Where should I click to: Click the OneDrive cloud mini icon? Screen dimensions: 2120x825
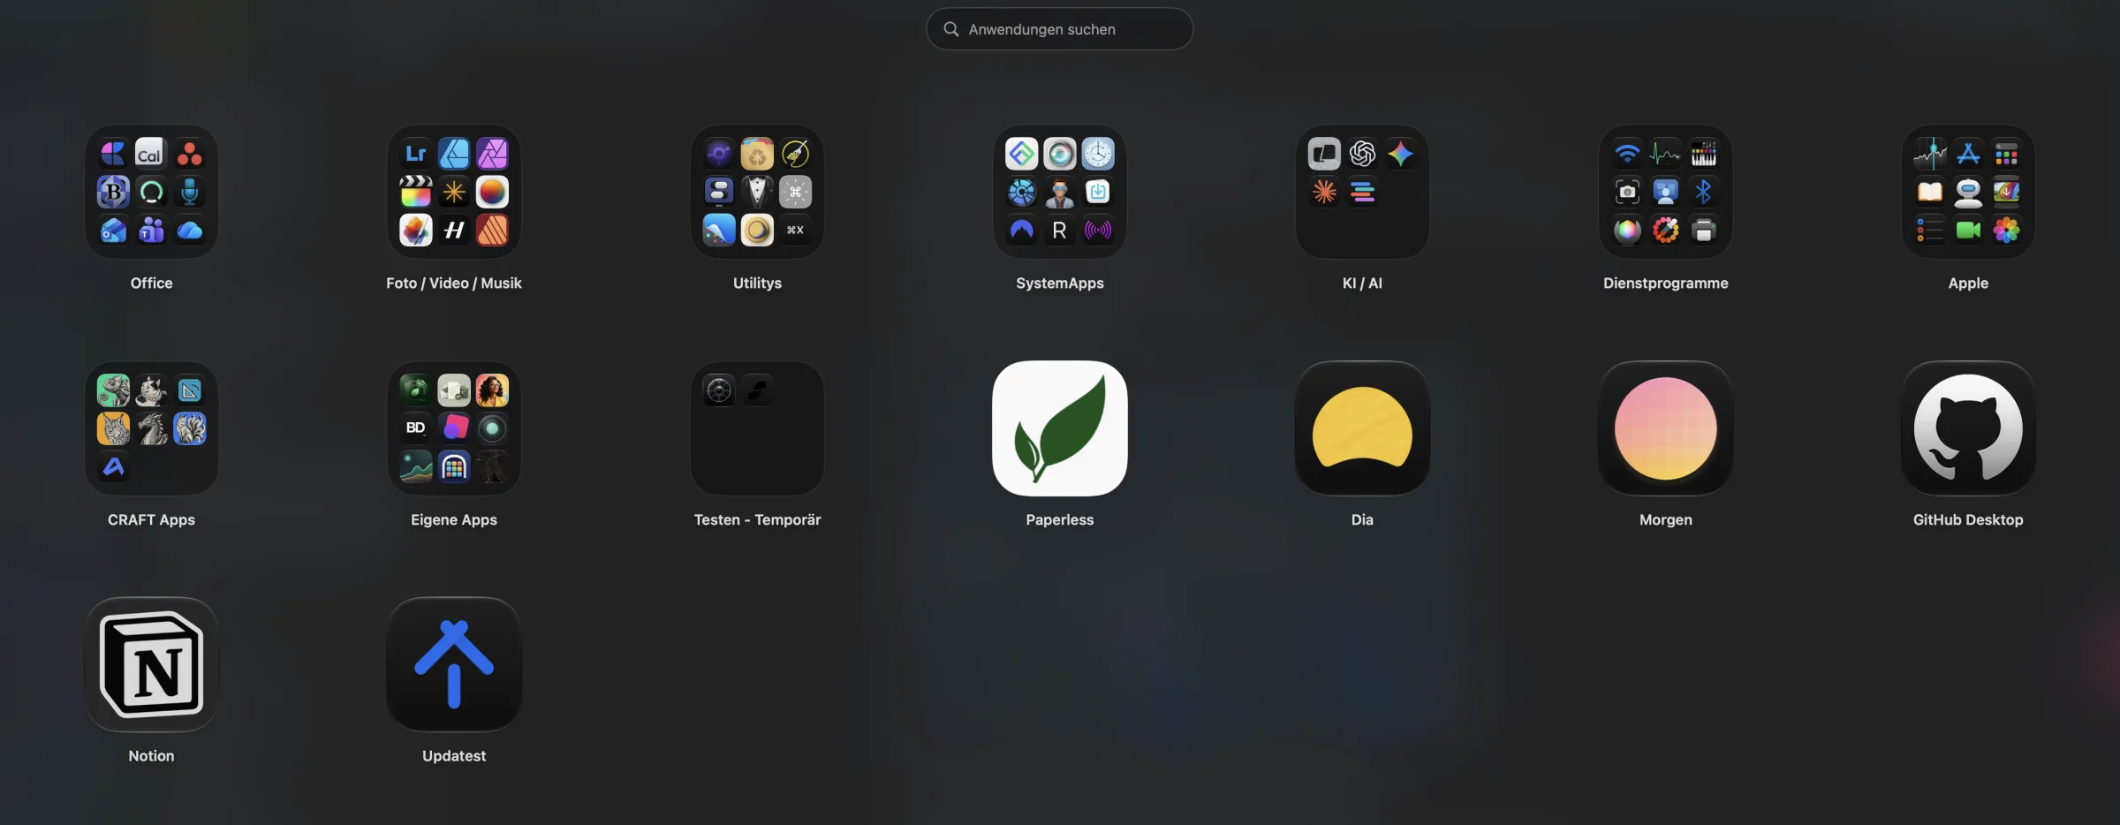190,230
